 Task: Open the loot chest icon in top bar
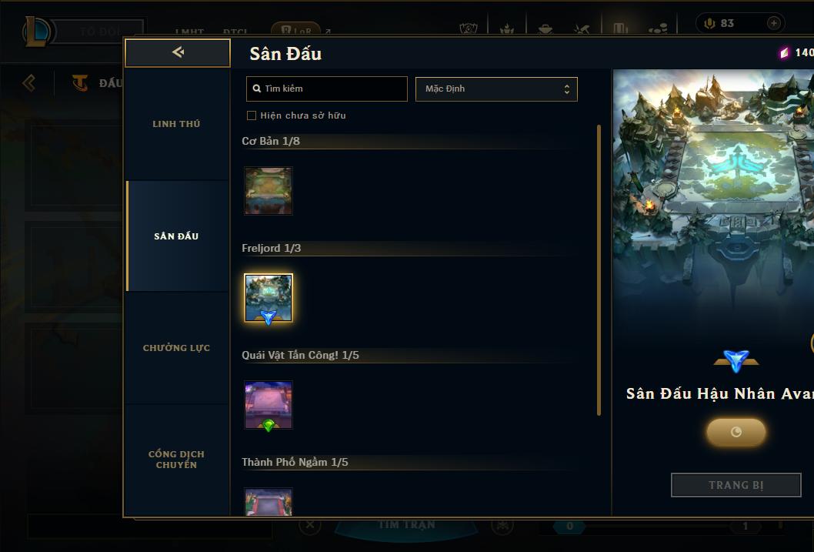coord(545,28)
